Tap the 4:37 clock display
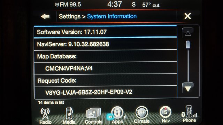Image resolution: width=223 pixels, height=125 pixels. pyautogui.click(x=115, y=4)
